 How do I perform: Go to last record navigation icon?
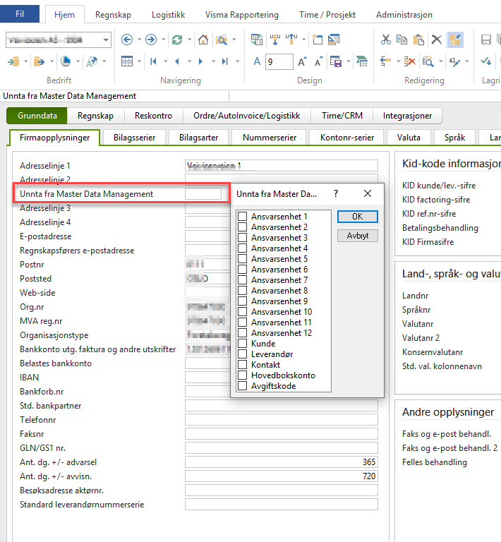click(x=225, y=61)
